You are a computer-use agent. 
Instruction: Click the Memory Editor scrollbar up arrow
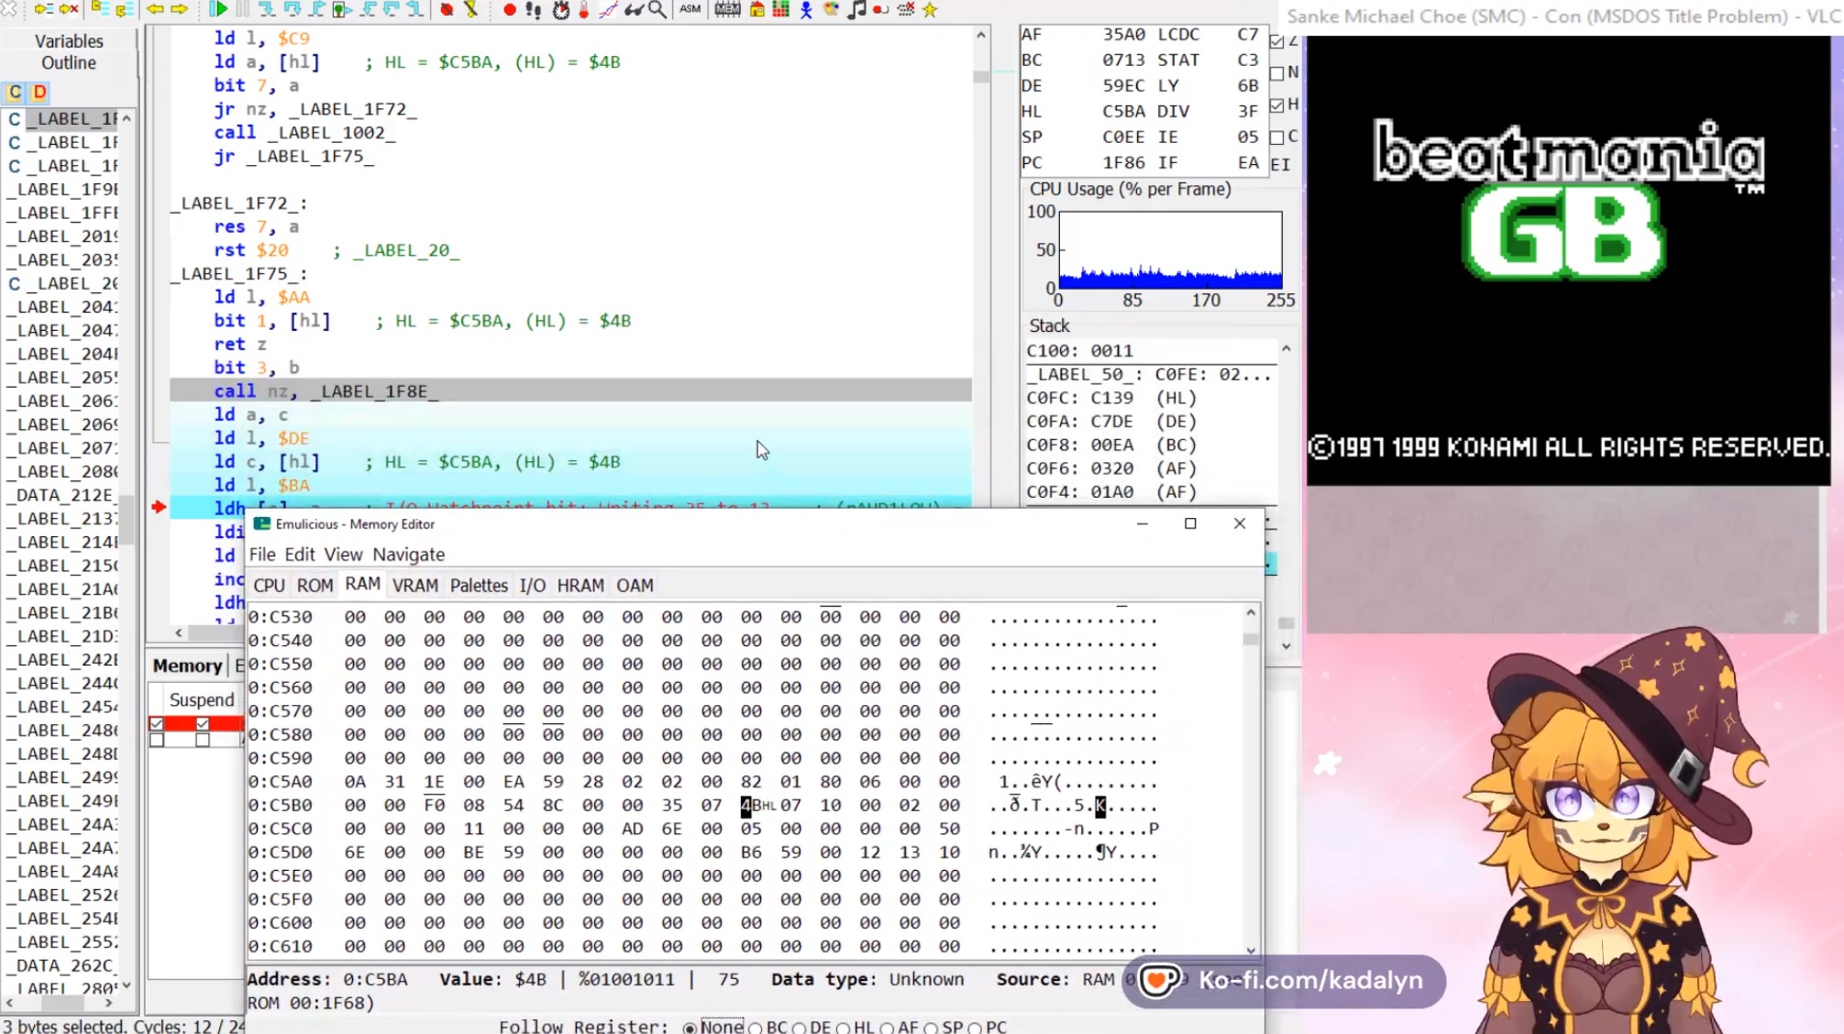tap(1251, 612)
